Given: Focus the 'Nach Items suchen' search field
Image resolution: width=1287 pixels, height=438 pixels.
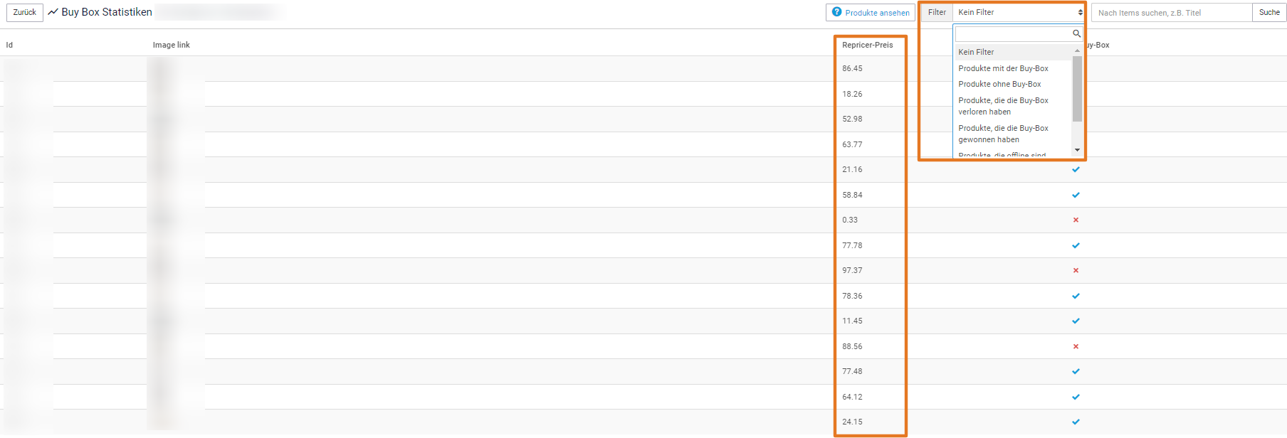Looking at the screenshot, I should [x=1171, y=13].
